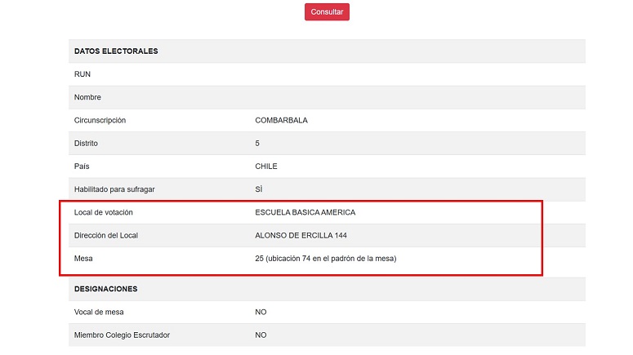Click the Dirección del Local label
The image size is (633, 355).
coord(109,236)
